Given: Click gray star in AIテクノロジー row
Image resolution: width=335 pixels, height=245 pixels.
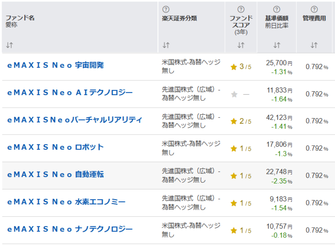Looking at the screenshot, I should [234, 94].
